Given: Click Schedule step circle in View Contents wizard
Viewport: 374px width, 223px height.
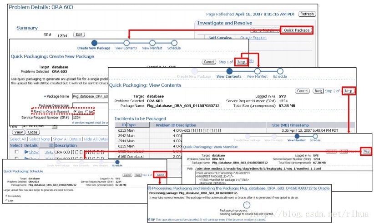Looking at the screenshot, I should (280, 71).
